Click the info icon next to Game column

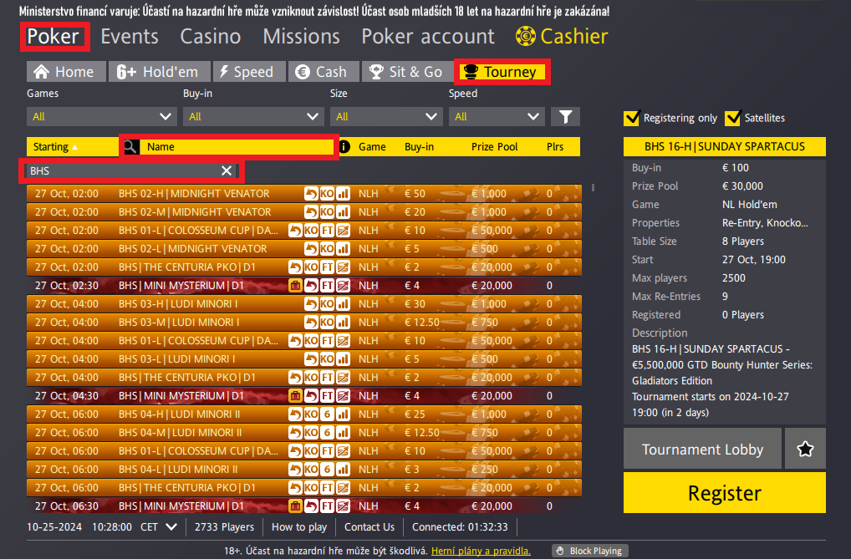point(344,146)
